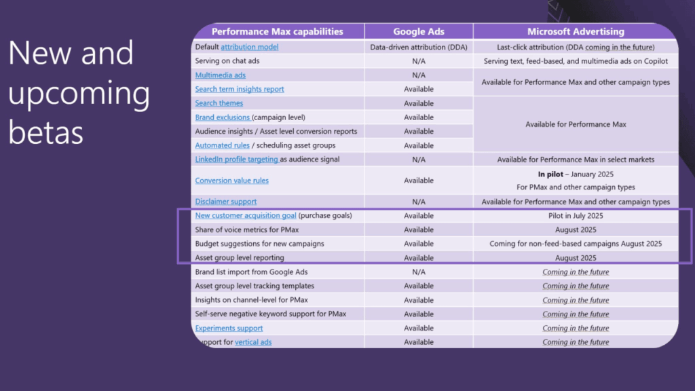Viewport: 695px width, 391px height.
Task: Select Share of voice metrics for PMax
Action: 247,229
